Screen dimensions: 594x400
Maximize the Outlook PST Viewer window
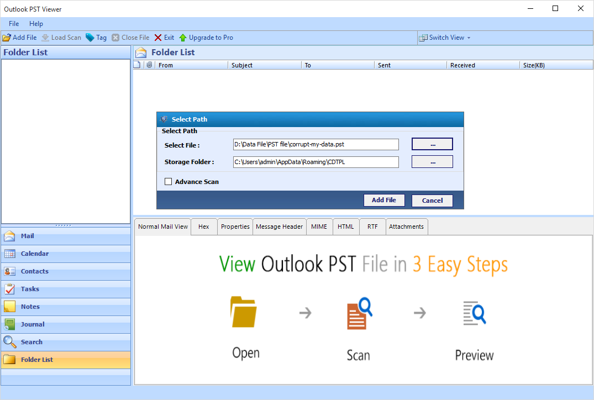point(555,8)
